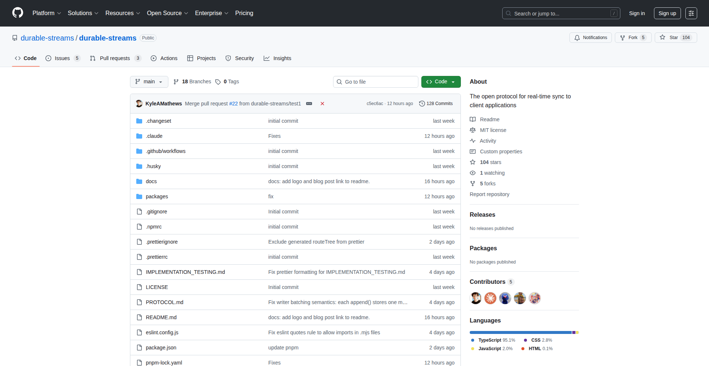Screen dimensions: 709x366
Task: Click KyleAMathews avatar in commit bar
Action: coord(139,104)
